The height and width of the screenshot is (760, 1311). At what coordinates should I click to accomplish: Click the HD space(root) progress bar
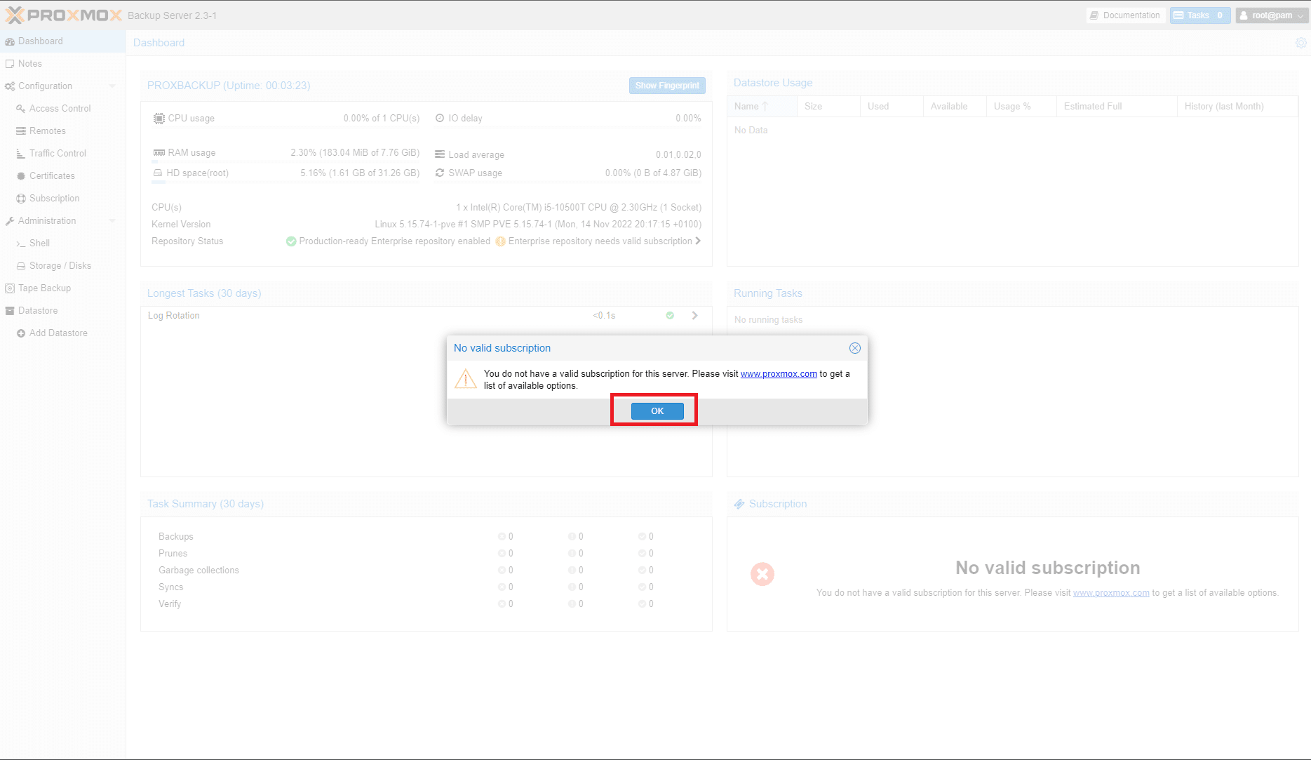(x=285, y=182)
